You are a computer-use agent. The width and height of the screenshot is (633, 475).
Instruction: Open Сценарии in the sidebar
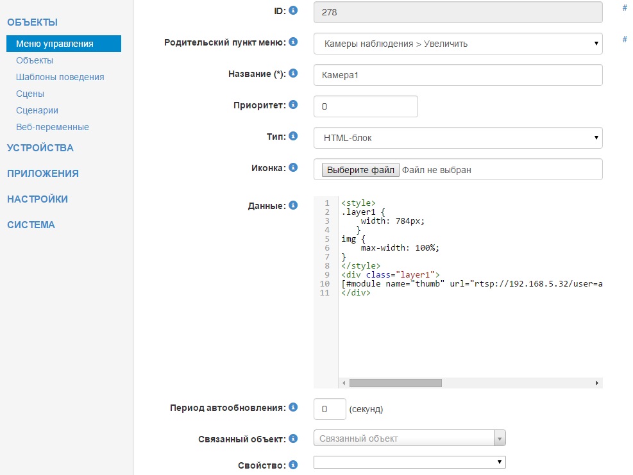point(37,110)
